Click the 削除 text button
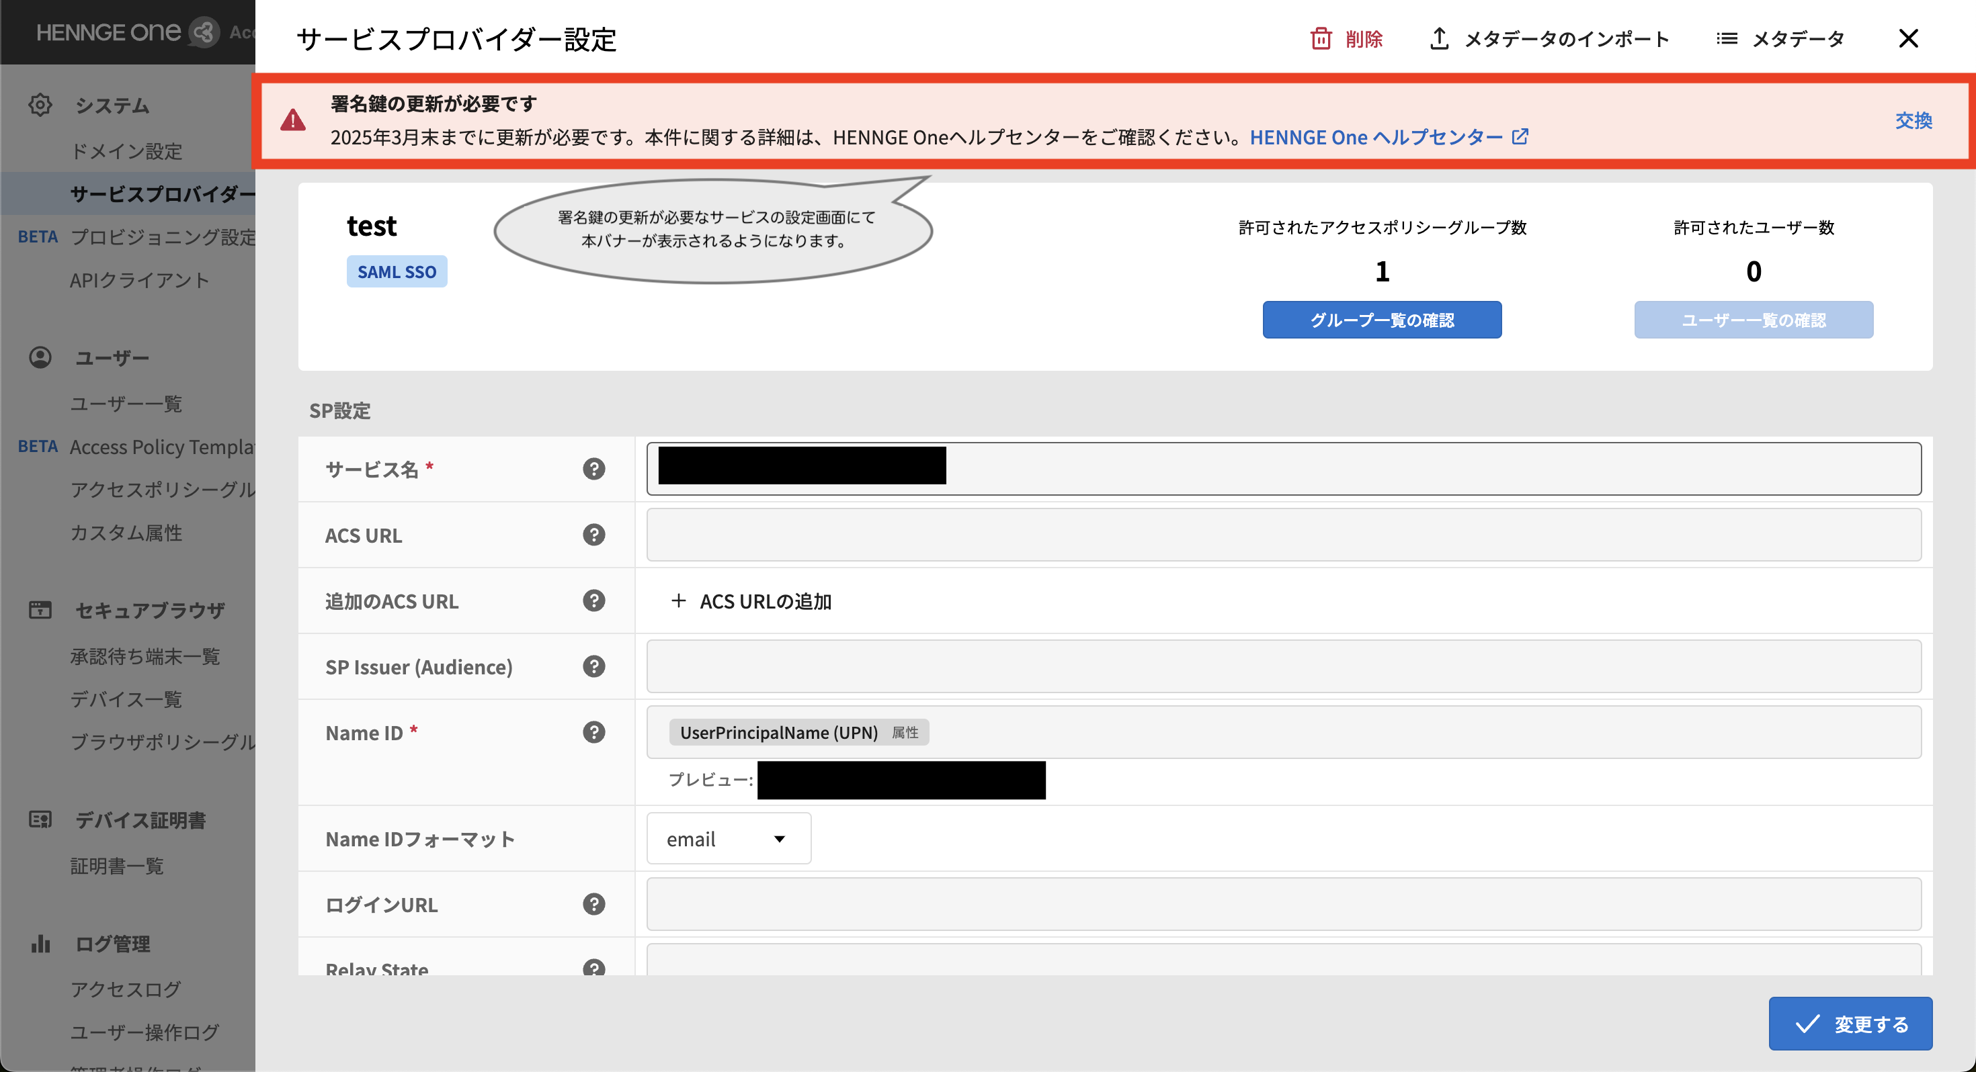The width and height of the screenshot is (1976, 1072). click(1364, 38)
